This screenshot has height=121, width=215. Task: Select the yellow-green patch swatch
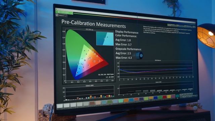click(146, 99)
